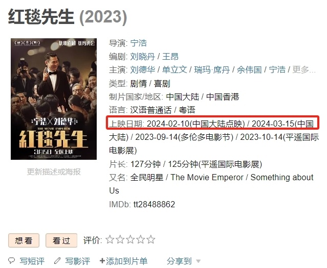Viewport: 327px width, 268px height.
Task: Click 更新描述或海报 below the poster
Action: point(54,172)
